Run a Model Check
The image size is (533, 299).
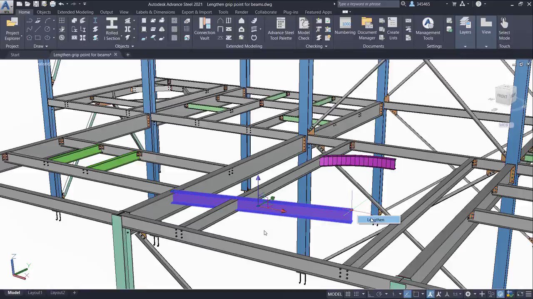click(x=304, y=29)
